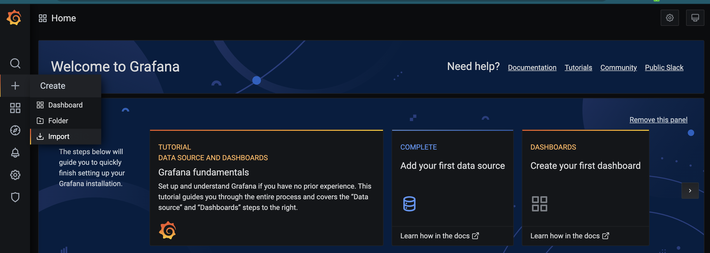Open the Server Admin shield icon
Image resolution: width=710 pixels, height=253 pixels.
(15, 197)
